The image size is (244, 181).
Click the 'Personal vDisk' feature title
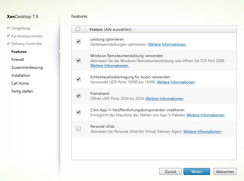pos(102,126)
